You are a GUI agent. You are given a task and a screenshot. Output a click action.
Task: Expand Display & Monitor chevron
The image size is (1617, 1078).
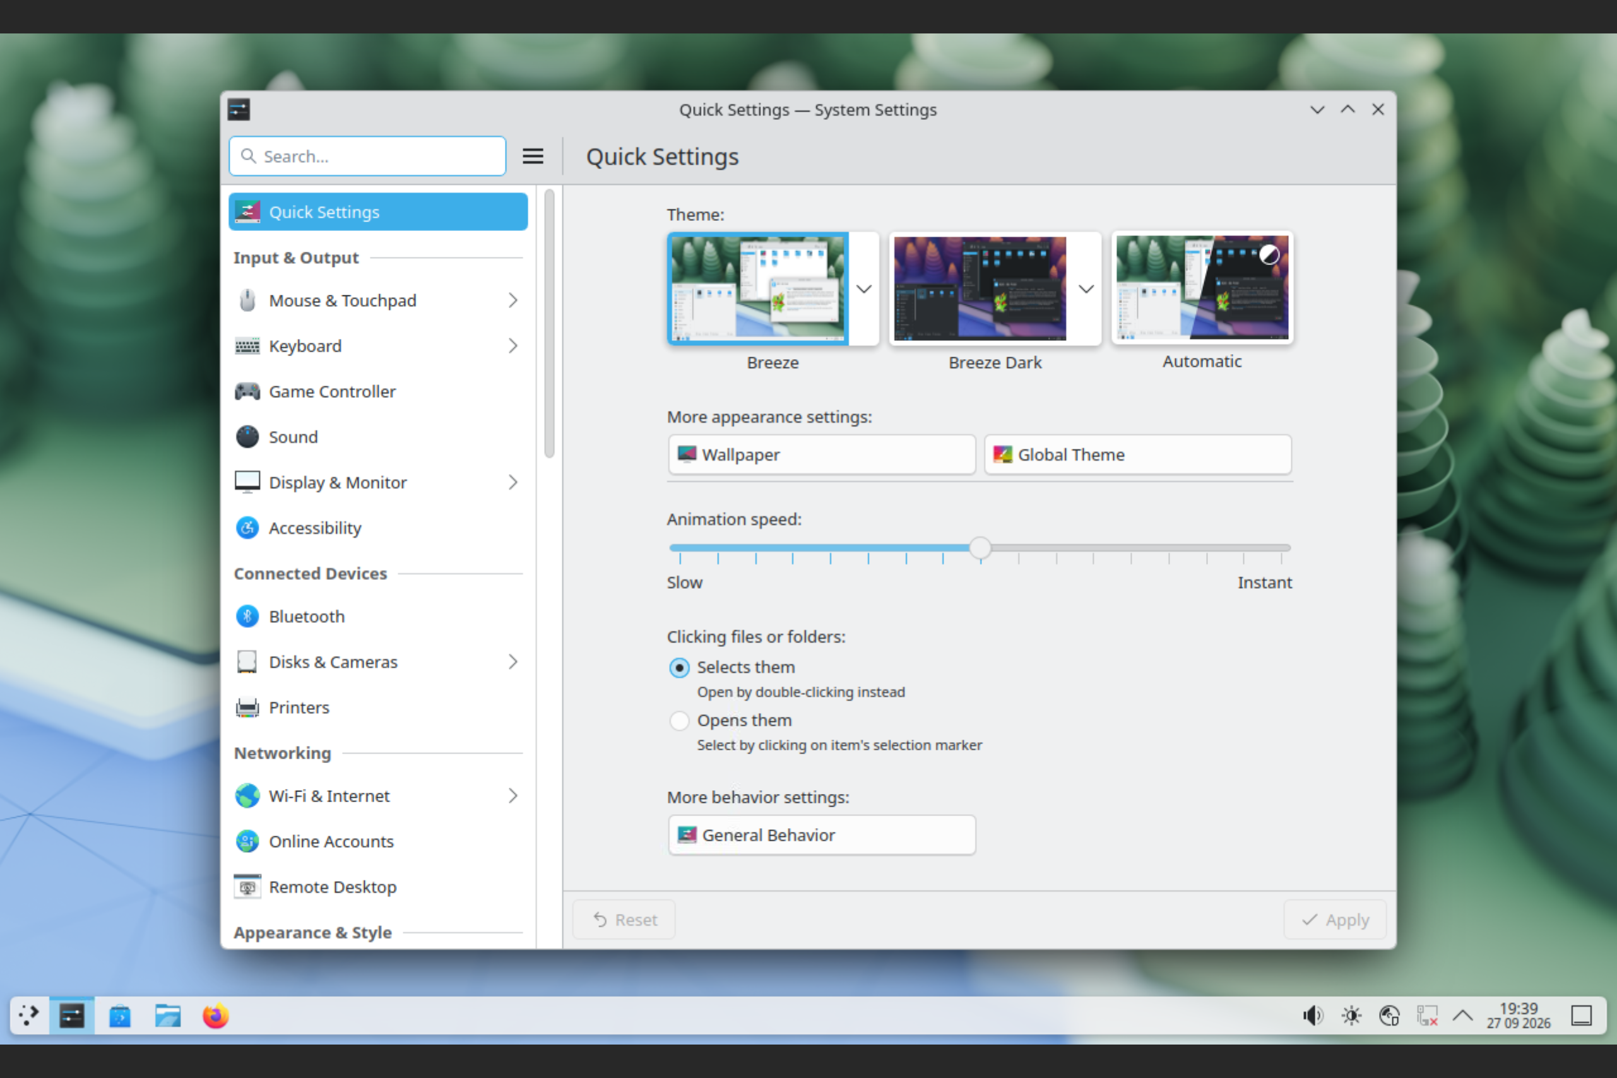[513, 482]
